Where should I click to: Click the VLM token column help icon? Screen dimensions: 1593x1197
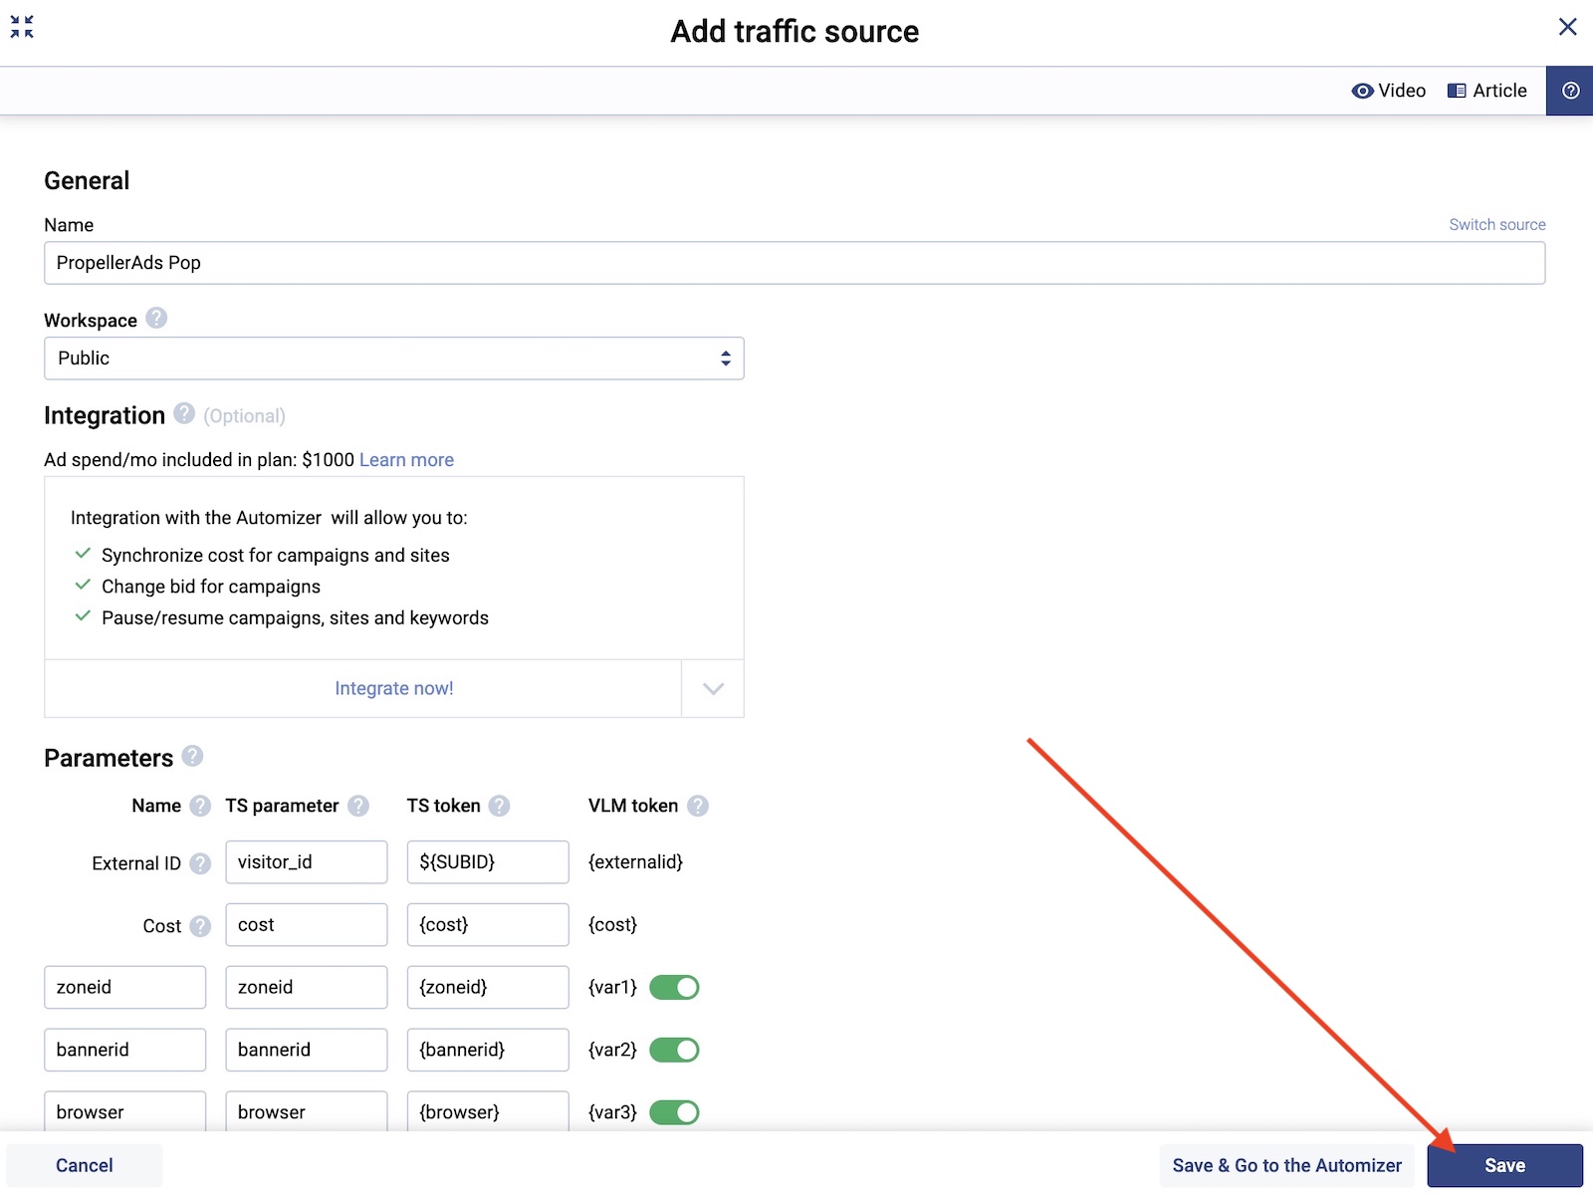[698, 806]
